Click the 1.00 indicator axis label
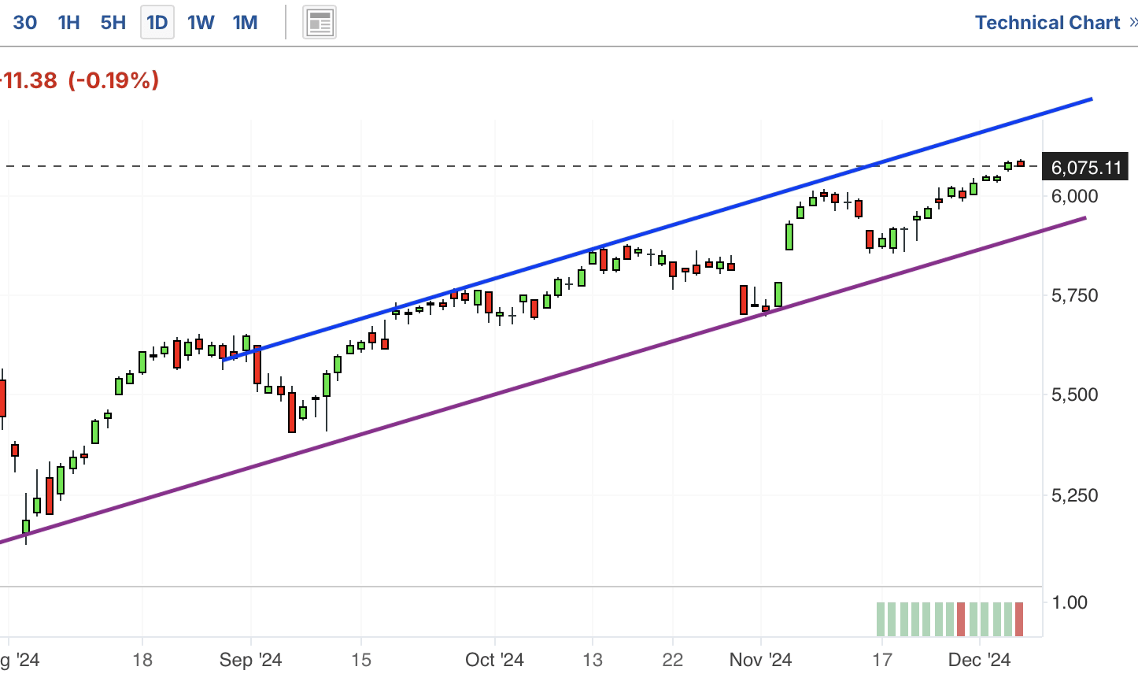The image size is (1138, 674). coord(1070,602)
